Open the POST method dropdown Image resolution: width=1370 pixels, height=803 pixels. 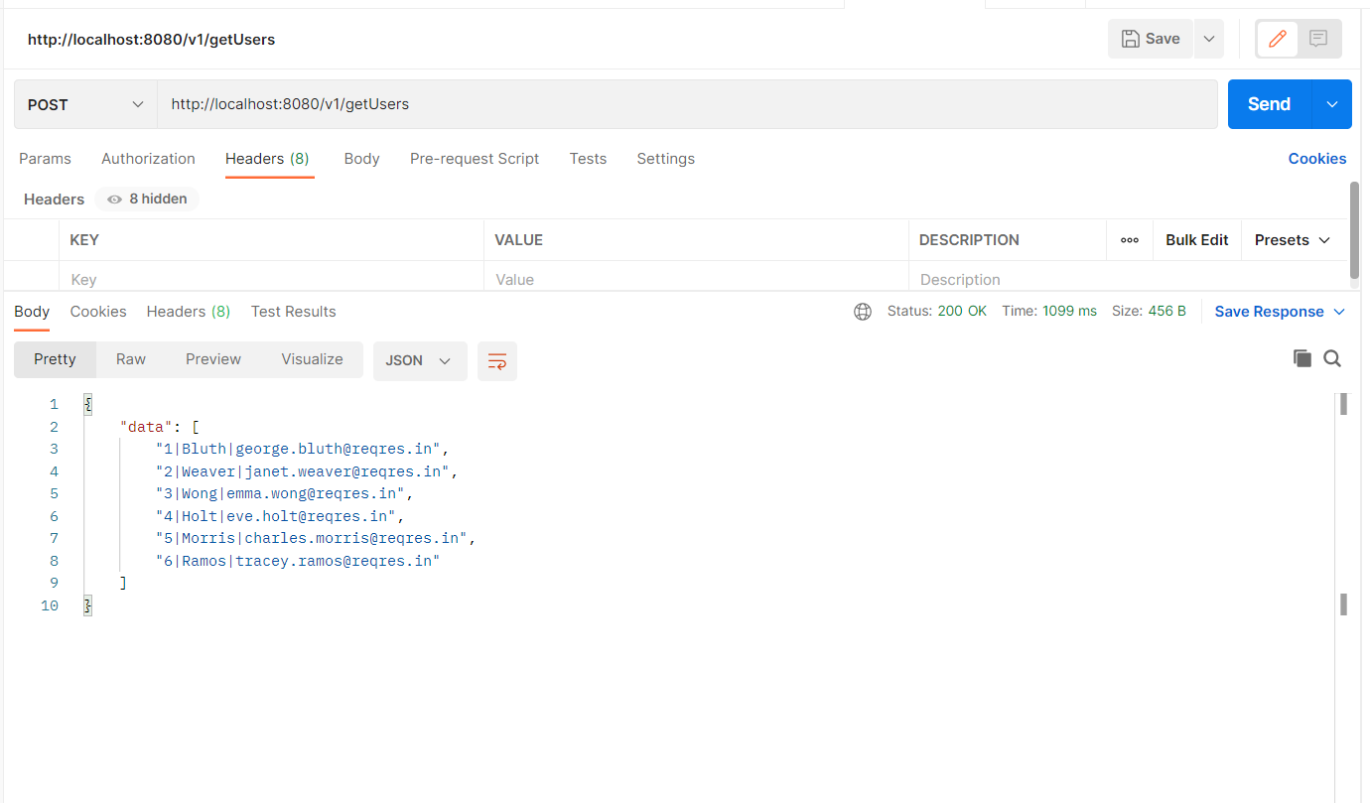[x=84, y=104]
